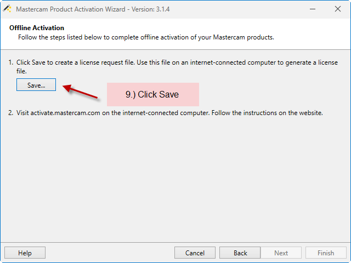Click the step 2 'Follow the instructions' text
The image size is (351, 263).
pos(267,113)
